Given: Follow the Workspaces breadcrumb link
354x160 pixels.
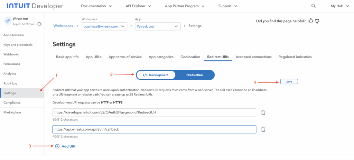Looking at the screenshot, I should coord(63,26).
